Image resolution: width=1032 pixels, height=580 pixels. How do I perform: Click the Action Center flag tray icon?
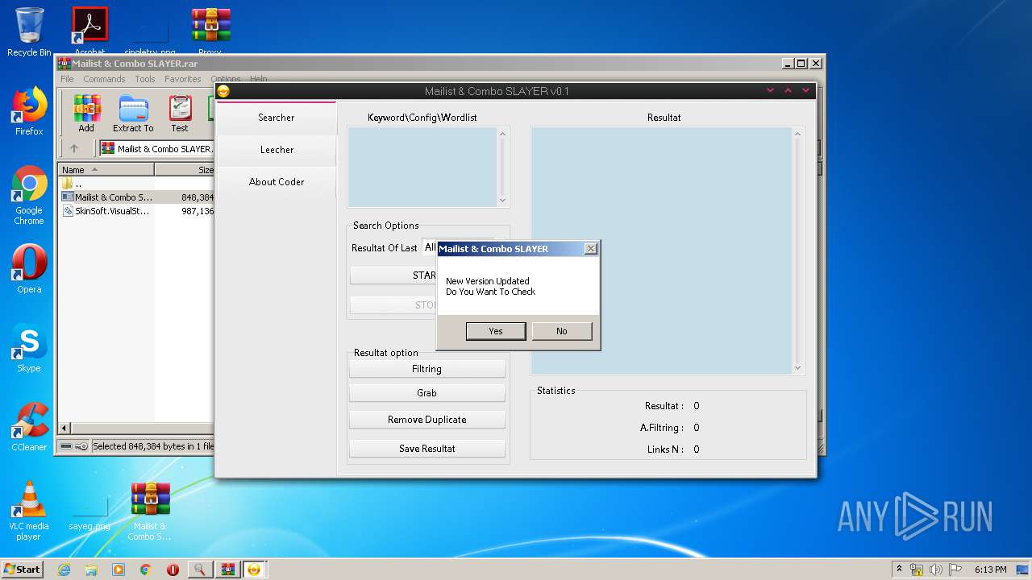tap(953, 570)
